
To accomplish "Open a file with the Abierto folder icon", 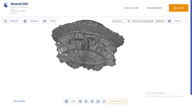I will pos(5,21).
